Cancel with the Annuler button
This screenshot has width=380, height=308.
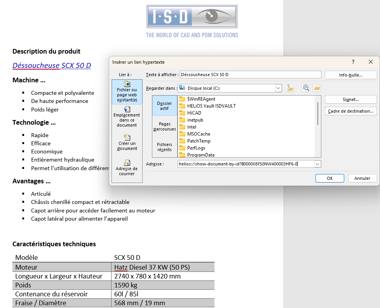(362, 178)
